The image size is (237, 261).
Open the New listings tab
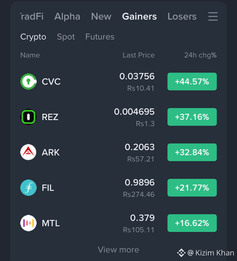tap(101, 16)
